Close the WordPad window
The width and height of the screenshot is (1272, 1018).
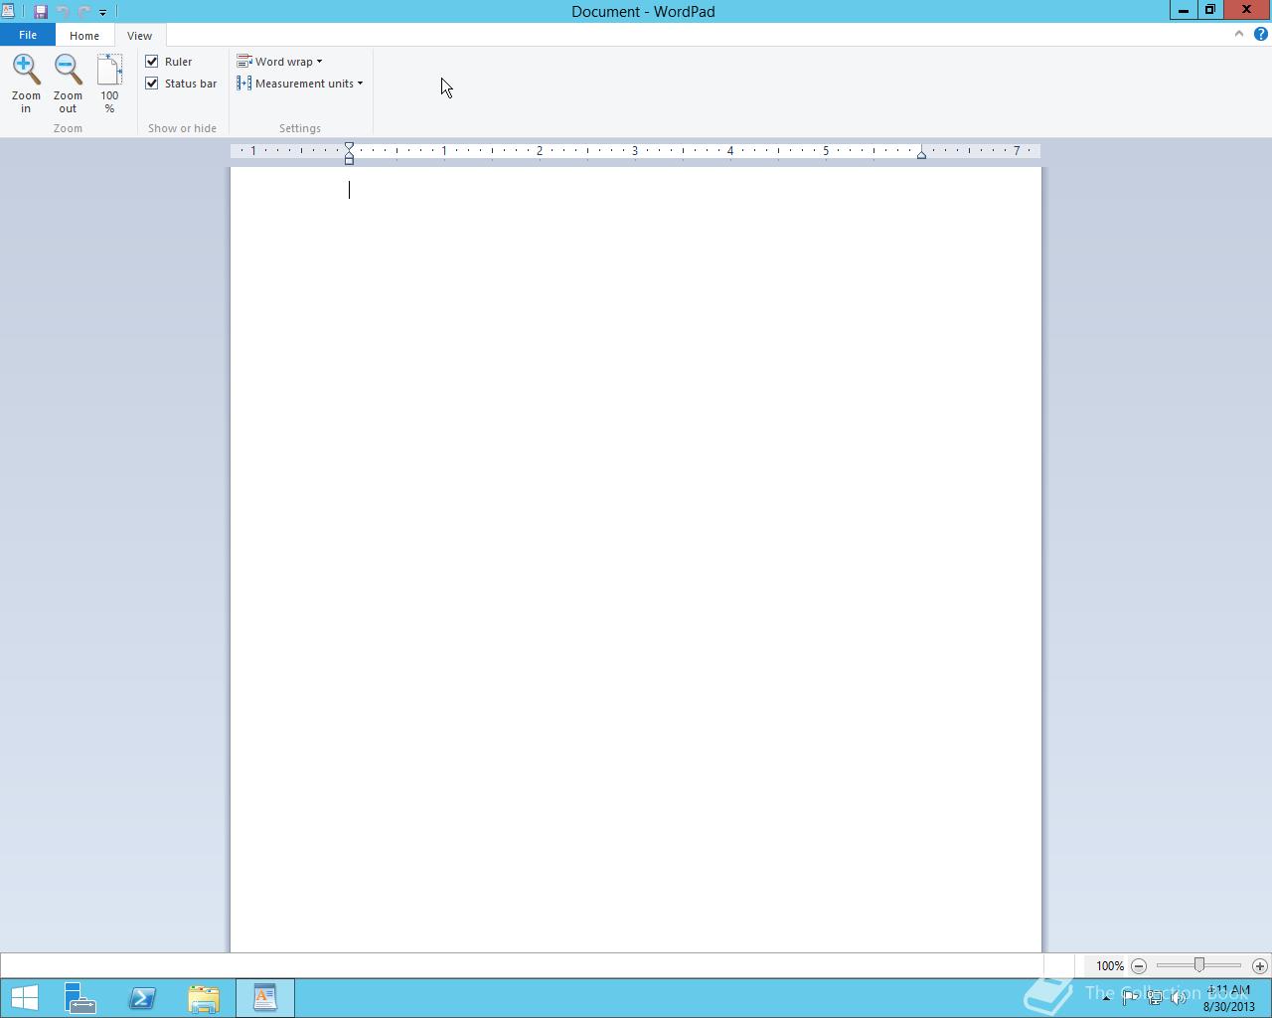pos(1246,10)
